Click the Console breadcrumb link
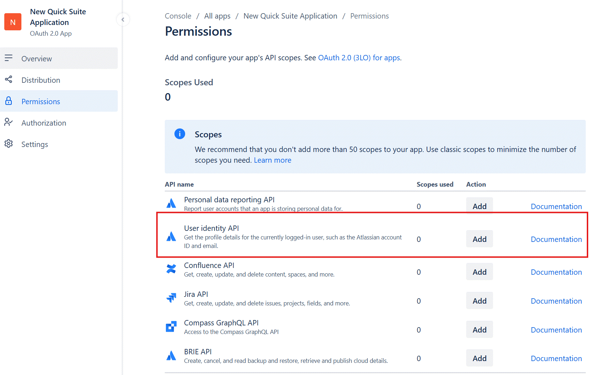590x375 pixels. [x=178, y=16]
